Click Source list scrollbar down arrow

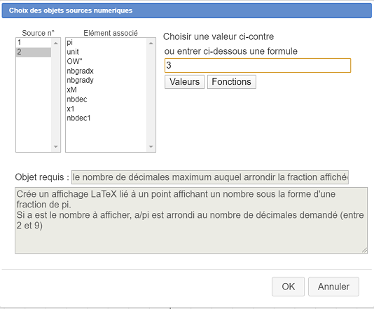(56, 146)
